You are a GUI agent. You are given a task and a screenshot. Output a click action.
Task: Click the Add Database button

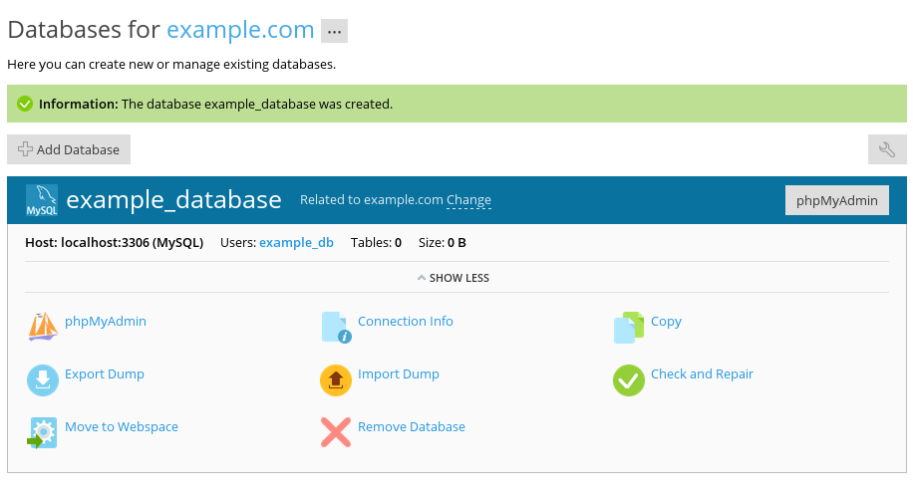click(x=69, y=149)
